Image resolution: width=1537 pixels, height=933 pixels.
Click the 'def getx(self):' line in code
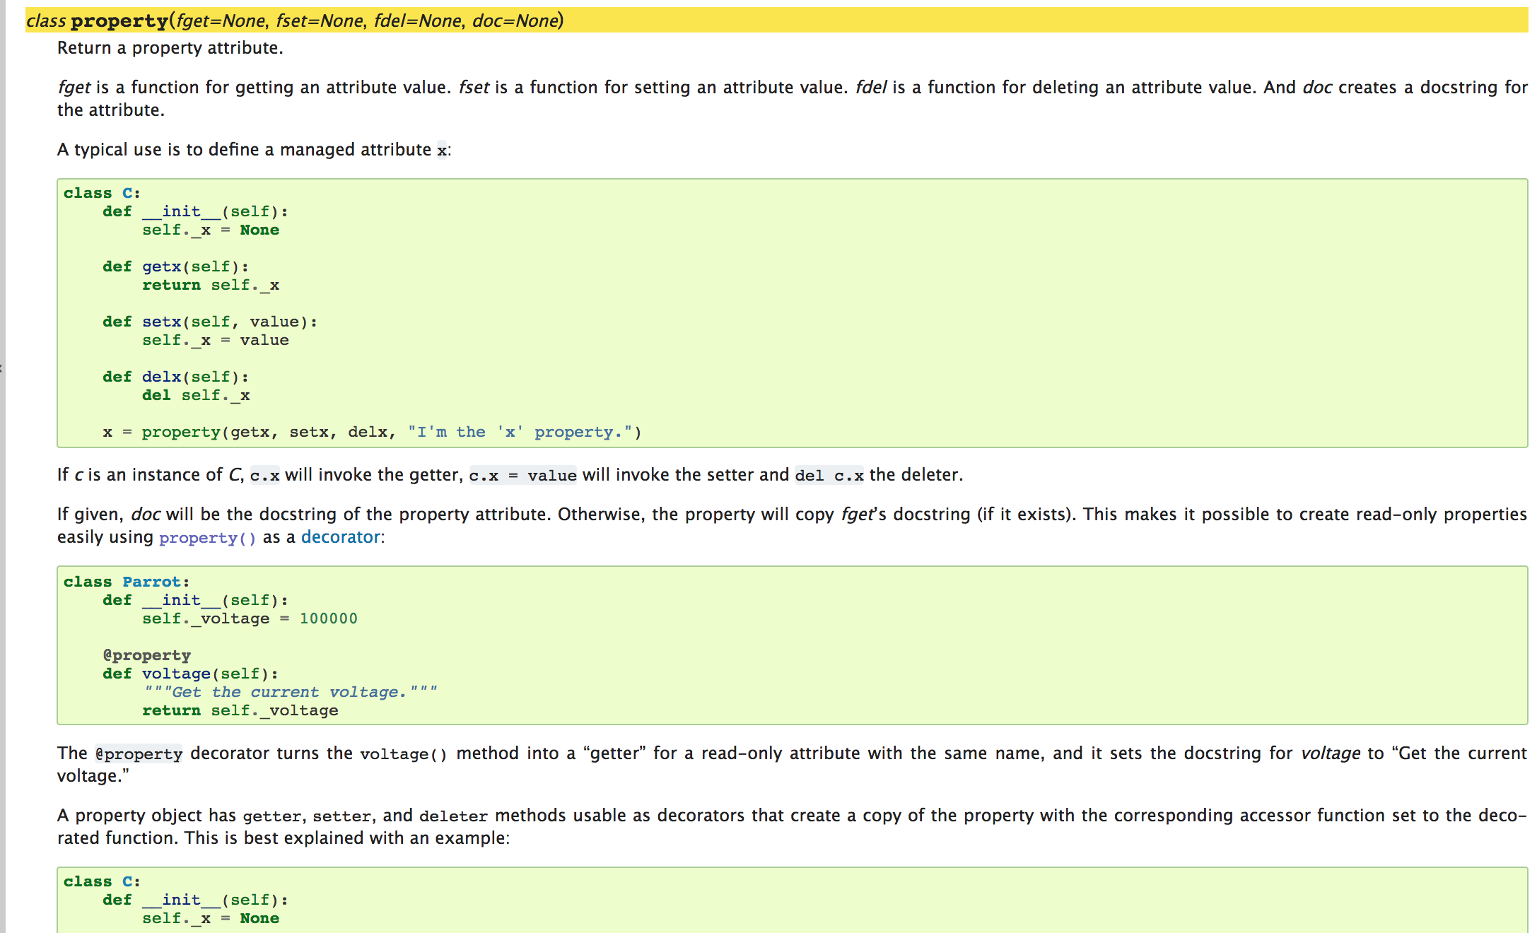pos(175,266)
